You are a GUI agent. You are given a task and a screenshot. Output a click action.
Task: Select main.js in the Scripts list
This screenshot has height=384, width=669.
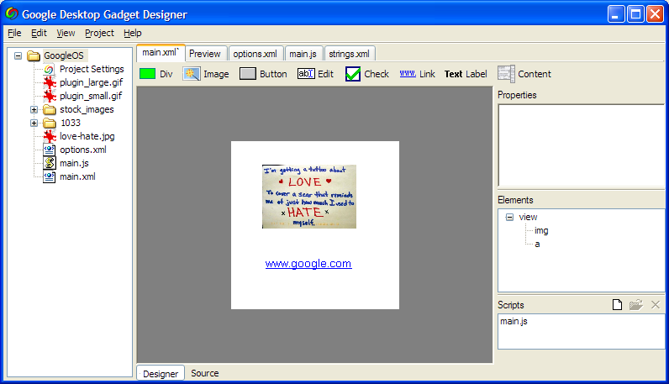514,321
